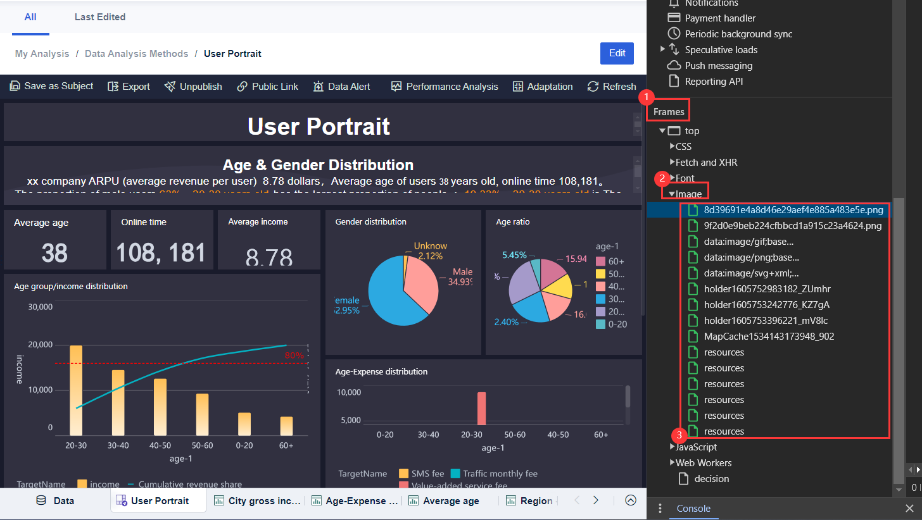
Task: Select the Data icon on the bottom bar
Action: pyautogui.click(x=41, y=500)
